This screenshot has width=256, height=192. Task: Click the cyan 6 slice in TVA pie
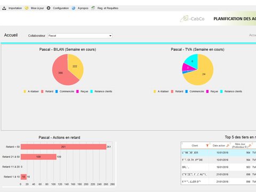pyautogui.click(x=192, y=61)
